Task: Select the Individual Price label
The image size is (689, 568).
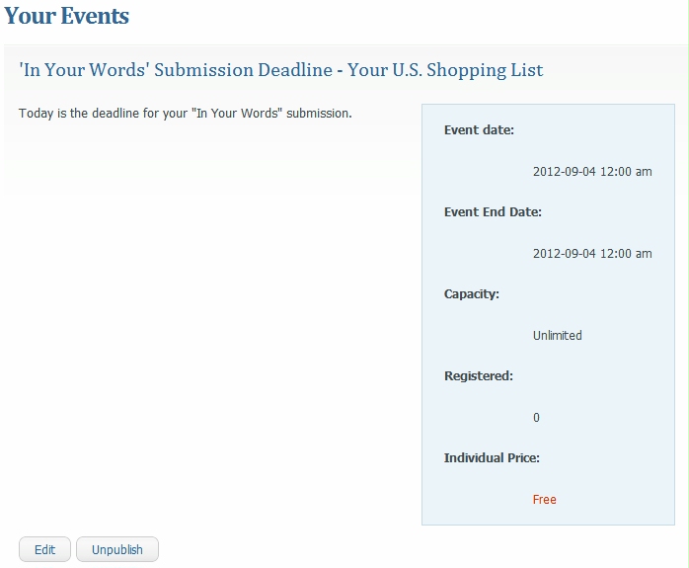Action: click(x=492, y=458)
